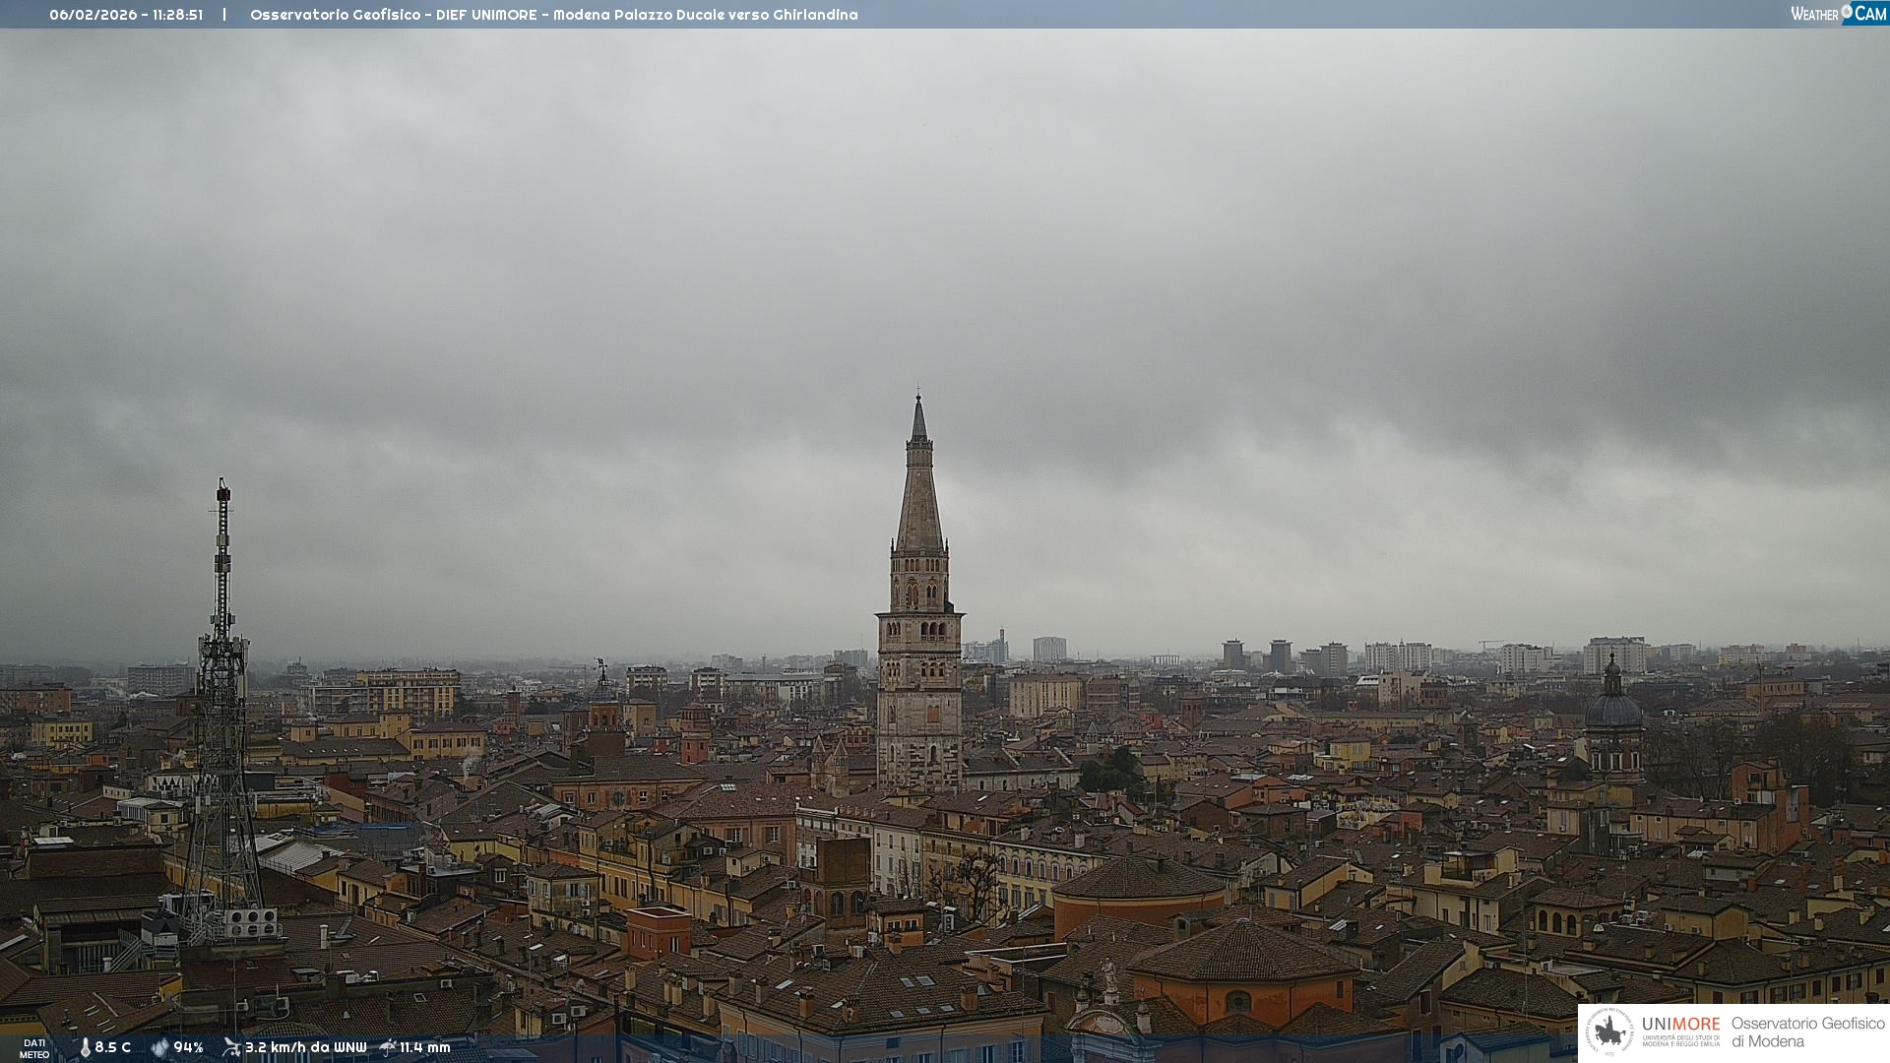This screenshot has width=1890, height=1063.
Task: Click the rain umbrella precipitation icon
Action: 388,1047
